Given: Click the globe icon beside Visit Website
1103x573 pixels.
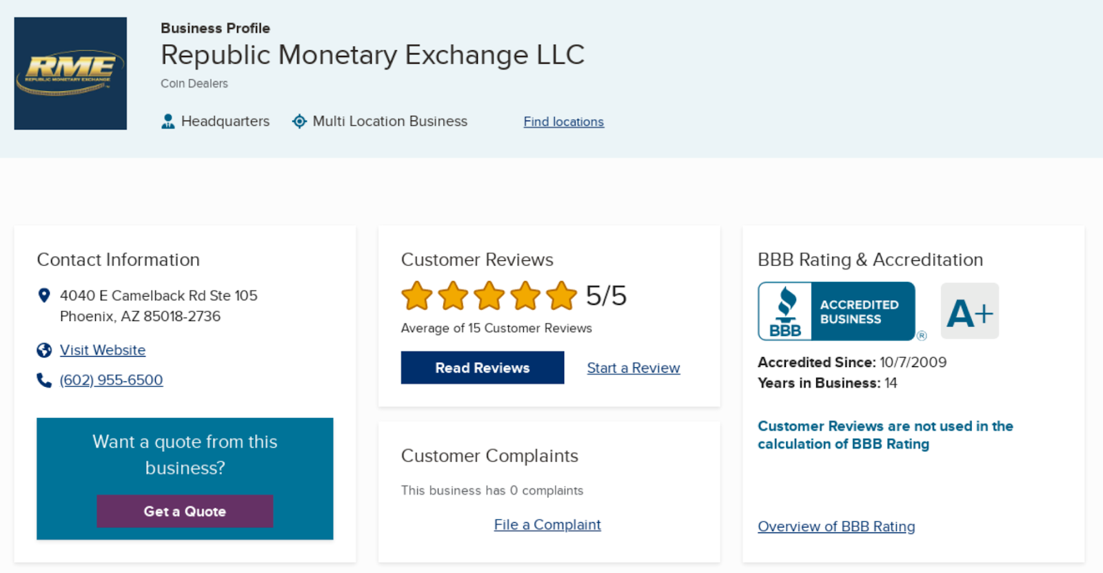Looking at the screenshot, I should click(x=44, y=351).
